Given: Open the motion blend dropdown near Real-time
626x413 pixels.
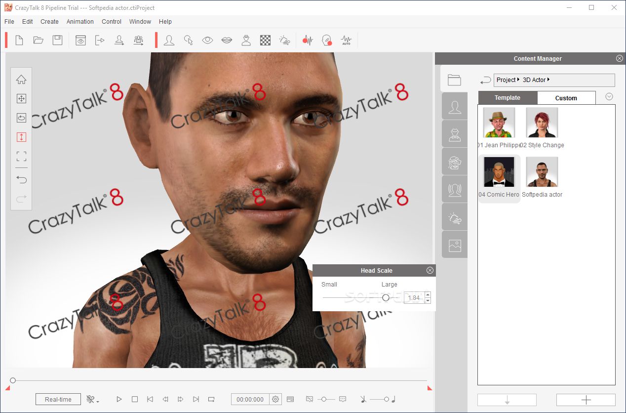Looking at the screenshot, I should (92, 399).
